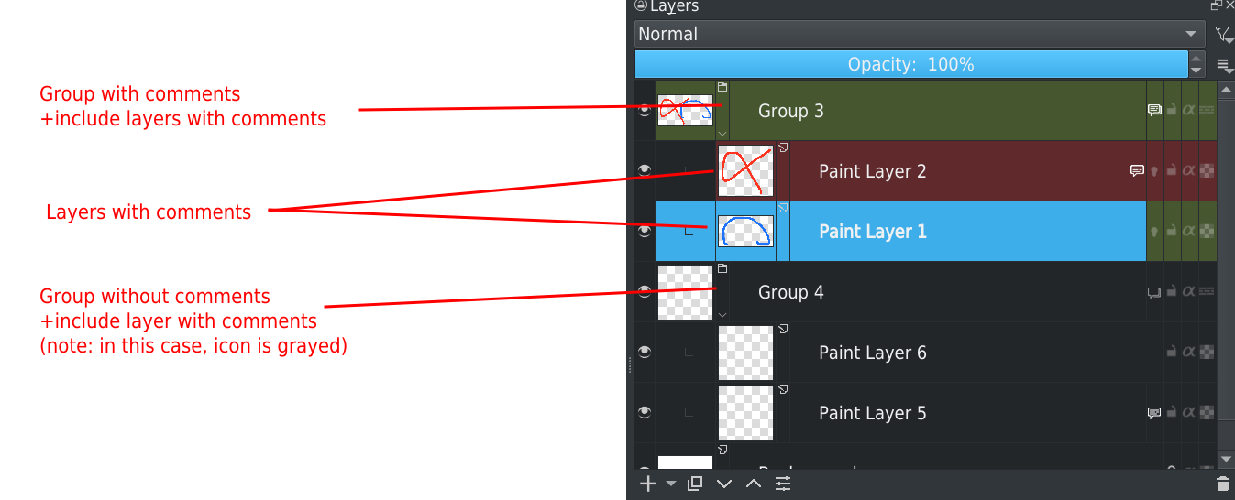Move layer up with the up chevron
1235x500 pixels.
coord(754,484)
